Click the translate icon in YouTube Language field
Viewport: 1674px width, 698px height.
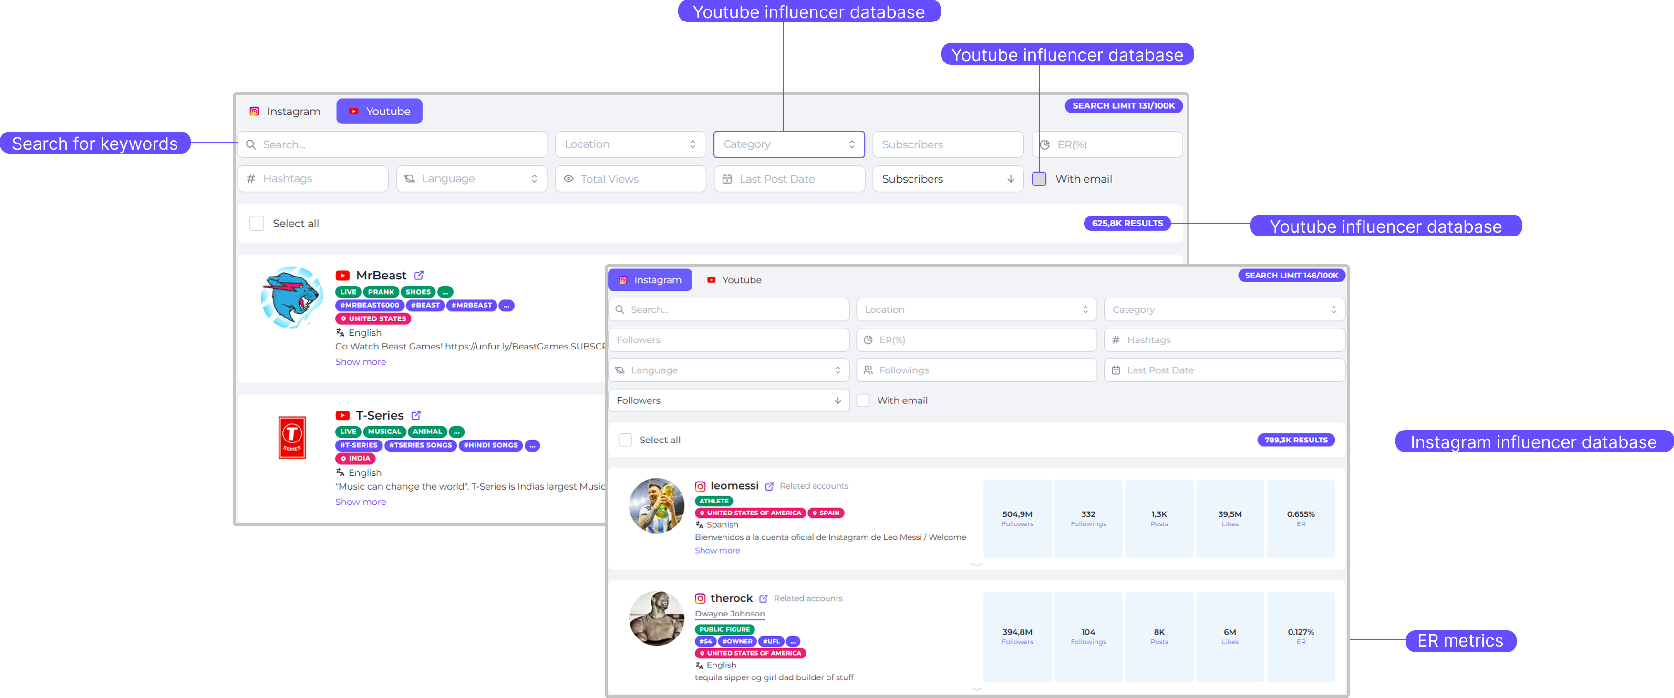pos(409,179)
